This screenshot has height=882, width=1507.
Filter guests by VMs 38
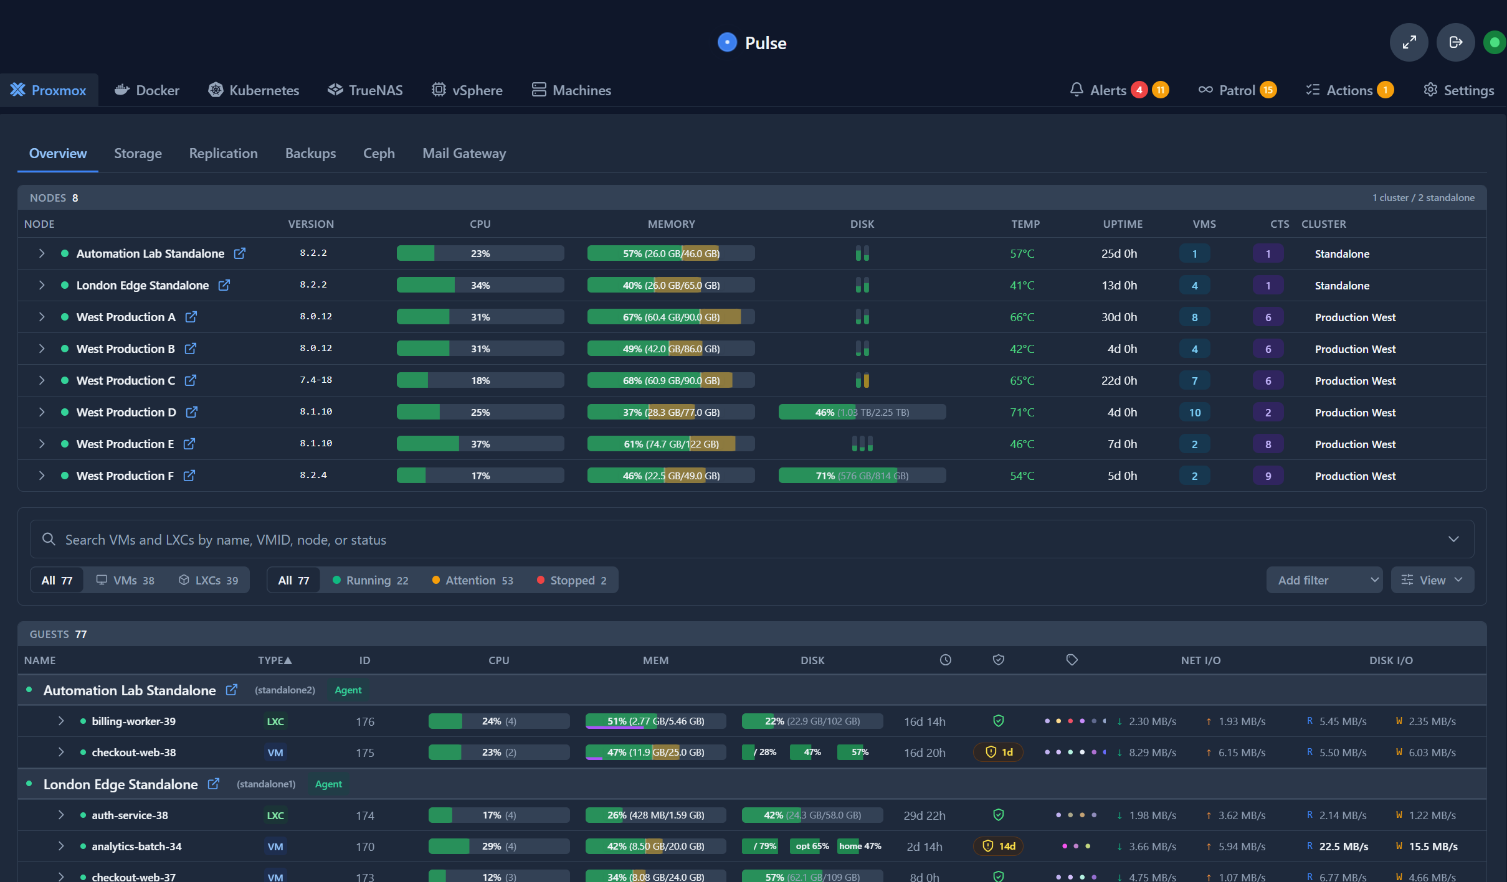point(125,580)
